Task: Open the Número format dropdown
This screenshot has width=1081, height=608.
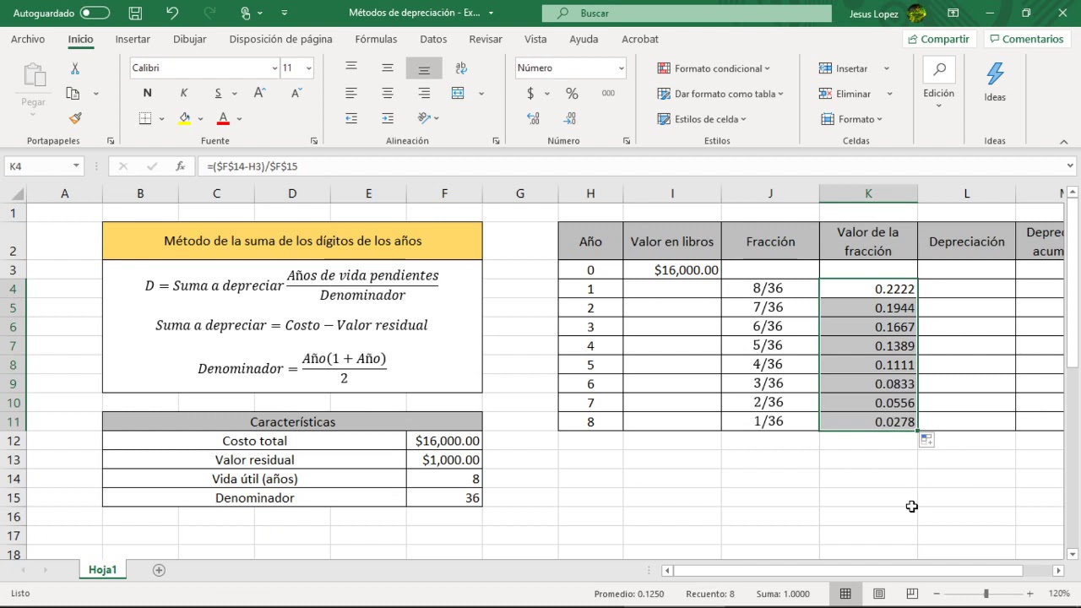Action: (621, 68)
